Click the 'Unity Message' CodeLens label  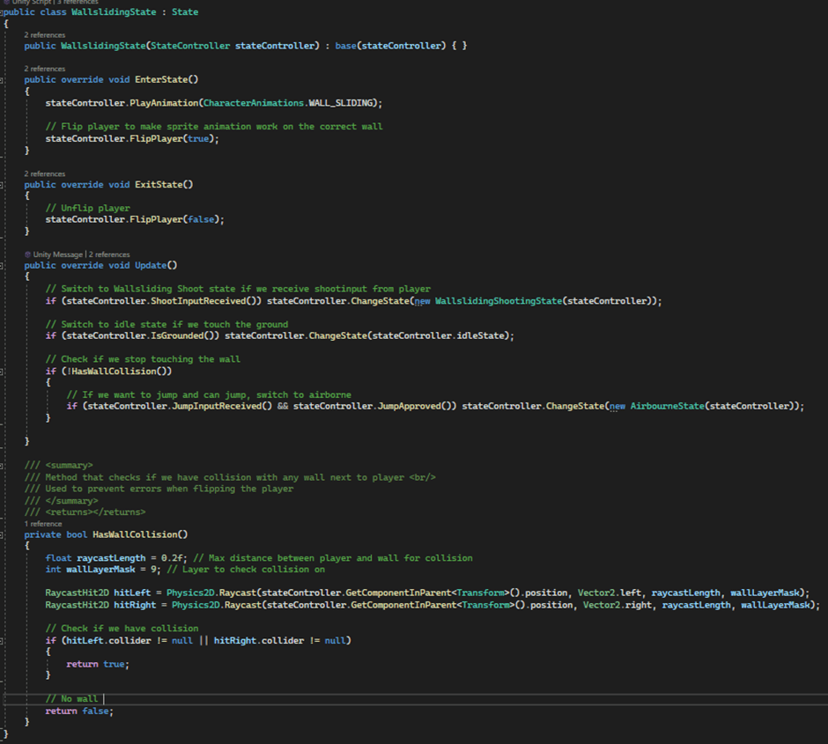(x=58, y=254)
